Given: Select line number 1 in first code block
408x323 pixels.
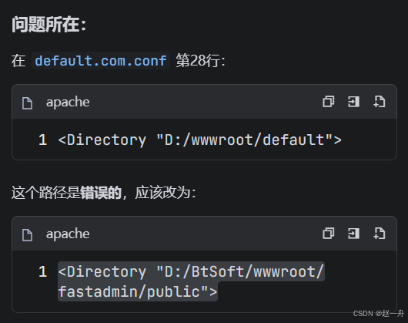Looking at the screenshot, I should tap(42, 140).
